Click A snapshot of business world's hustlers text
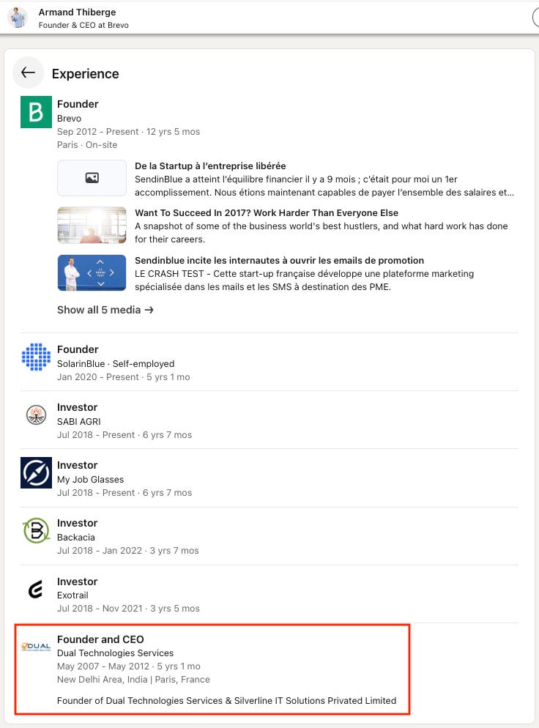539x728 pixels. point(321,233)
